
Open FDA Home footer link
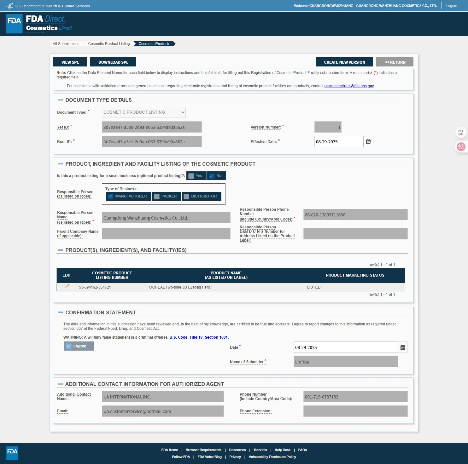170,450
